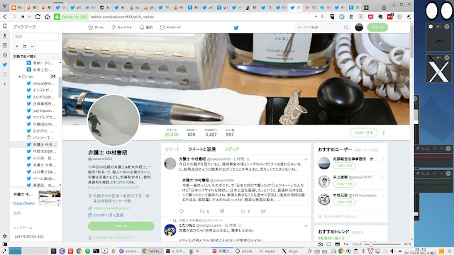Switch to the メディア timeline tab

(232, 149)
